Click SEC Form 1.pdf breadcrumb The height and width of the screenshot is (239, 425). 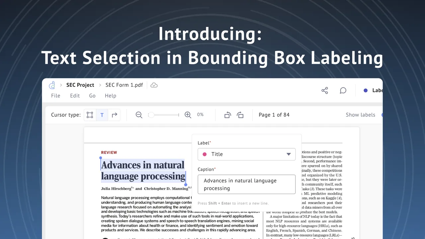[124, 85]
